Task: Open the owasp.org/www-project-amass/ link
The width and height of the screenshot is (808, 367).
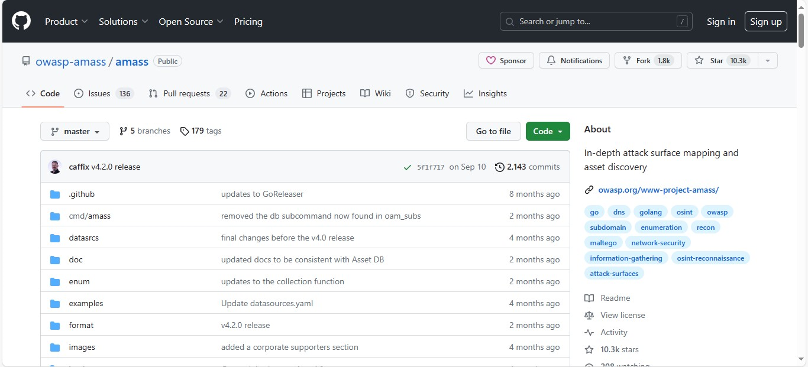Action: tap(658, 190)
